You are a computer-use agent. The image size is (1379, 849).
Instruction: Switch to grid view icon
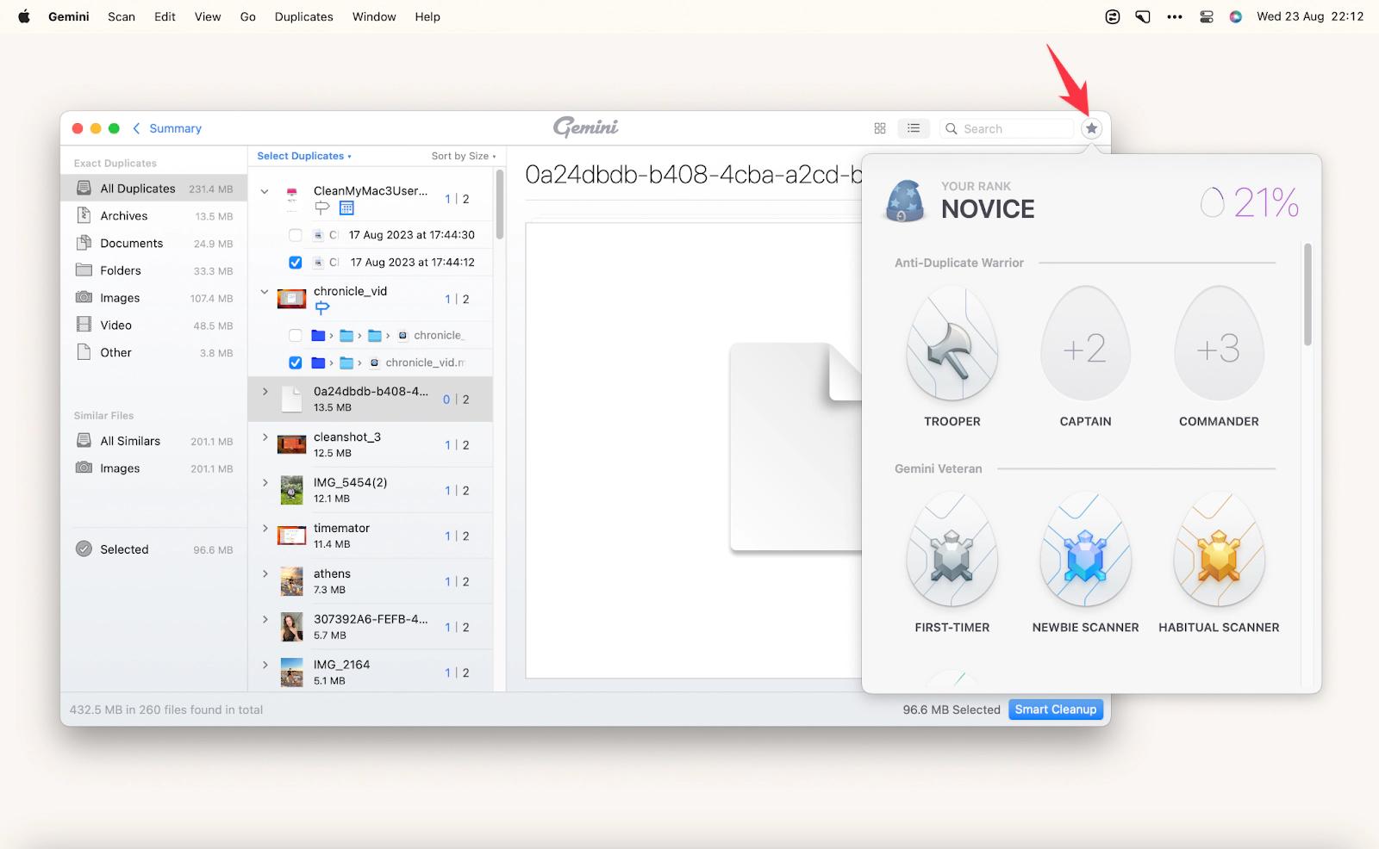click(880, 128)
